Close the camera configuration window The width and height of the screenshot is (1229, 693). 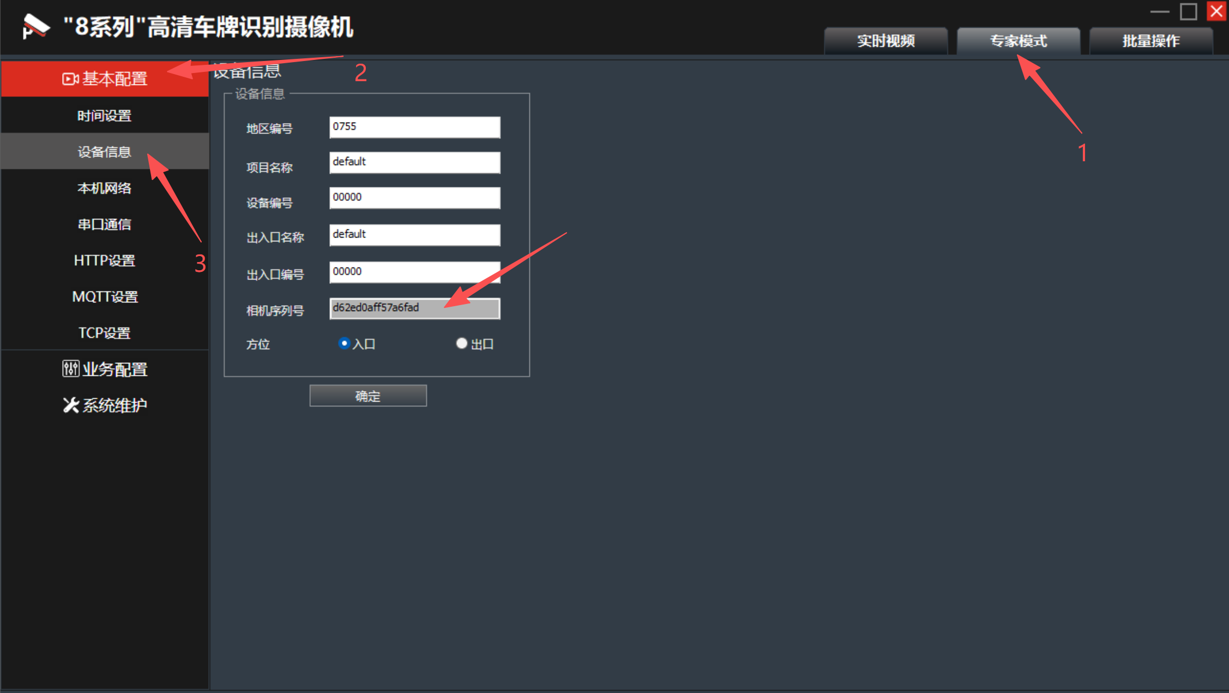coord(1216,11)
